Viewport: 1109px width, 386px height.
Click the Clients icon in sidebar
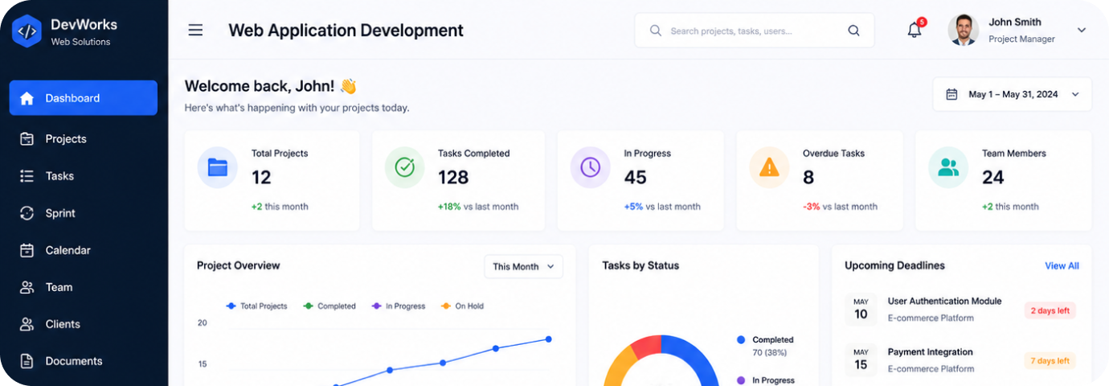click(27, 324)
